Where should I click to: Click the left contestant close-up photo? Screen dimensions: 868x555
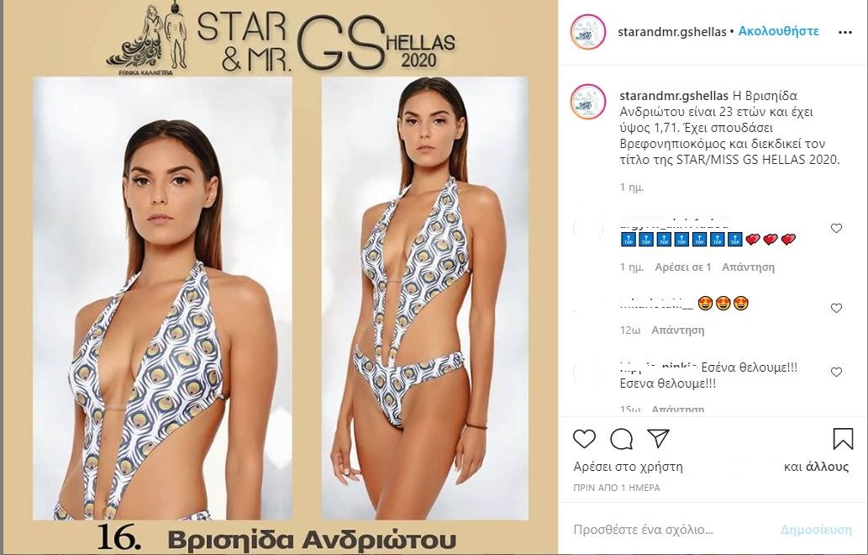pyautogui.click(x=162, y=298)
